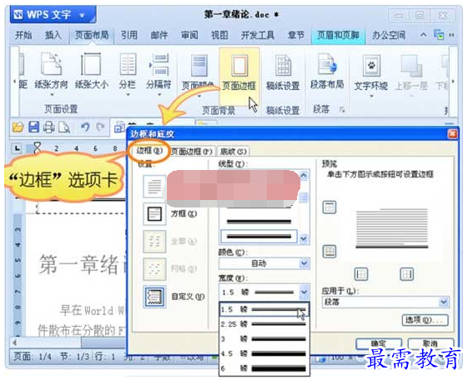Switch to the 插入 ribbon tab

[53, 35]
